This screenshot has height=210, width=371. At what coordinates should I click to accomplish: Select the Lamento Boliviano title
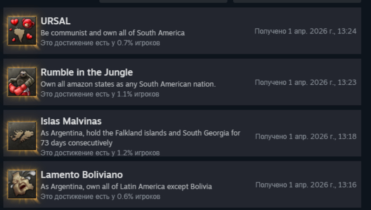click(x=81, y=175)
